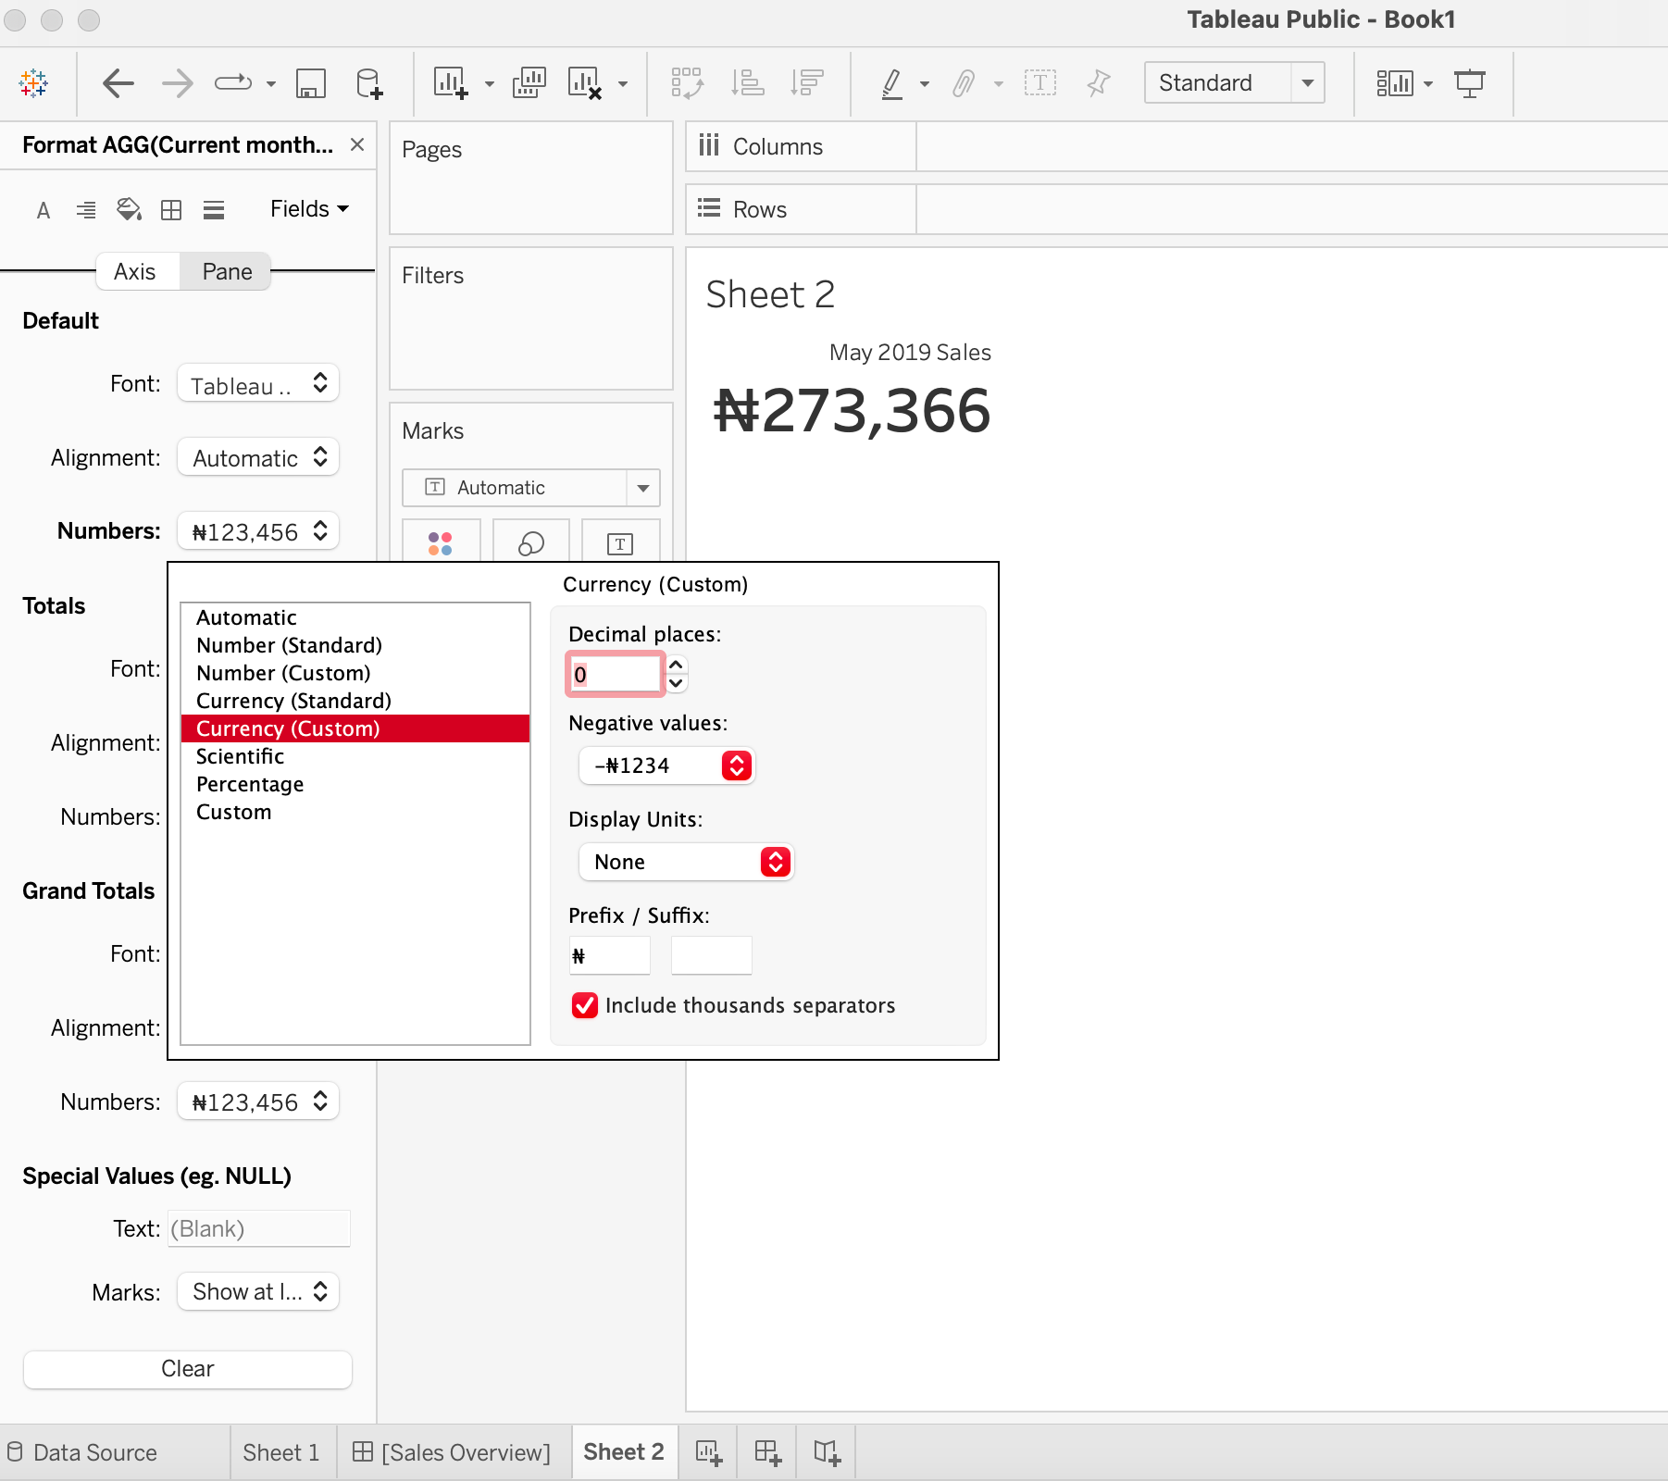The image size is (1668, 1481).
Task: Open the Alignment formatting icon
Action: tap(86, 210)
